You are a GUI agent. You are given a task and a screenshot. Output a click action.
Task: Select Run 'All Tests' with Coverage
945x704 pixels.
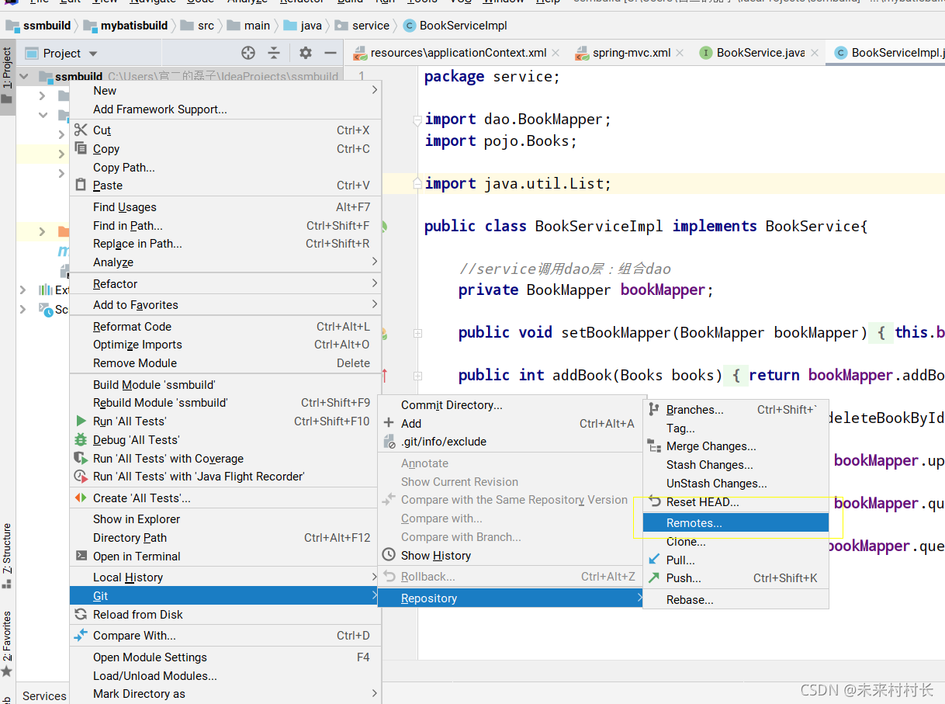[226, 459]
